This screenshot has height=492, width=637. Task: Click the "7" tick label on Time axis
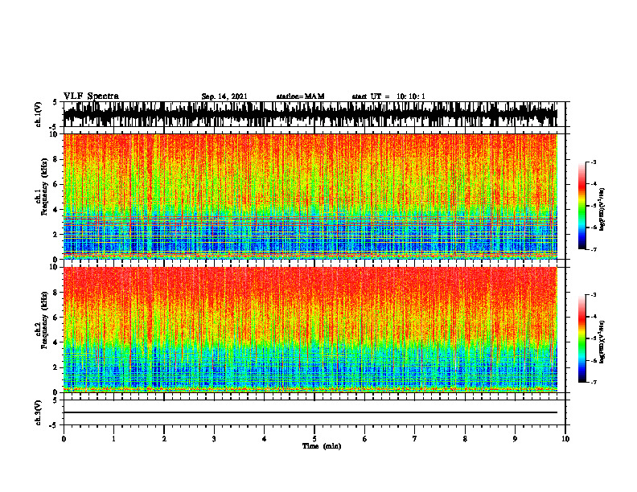coord(415,439)
